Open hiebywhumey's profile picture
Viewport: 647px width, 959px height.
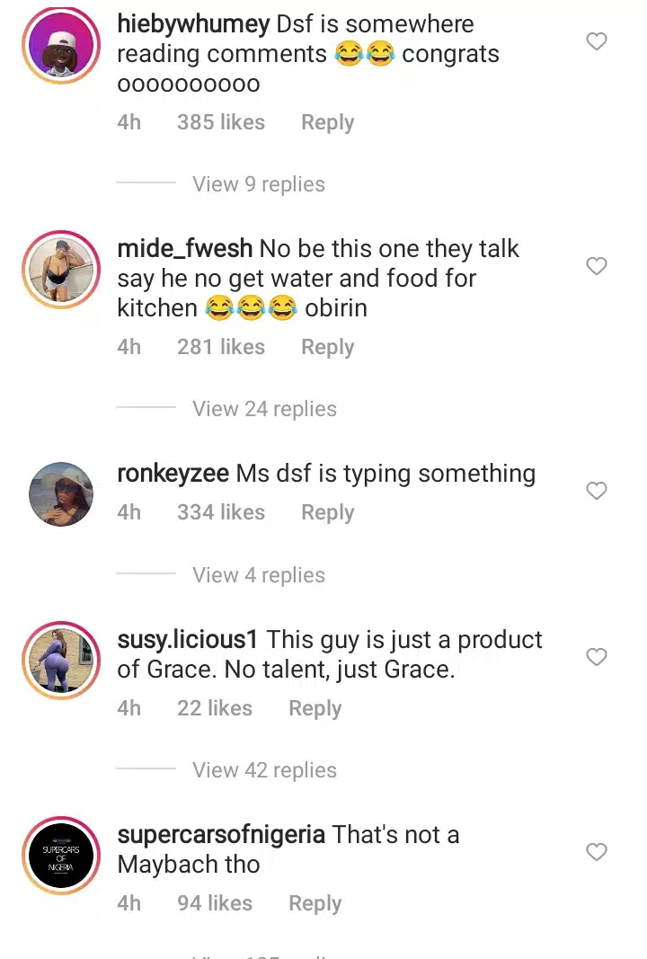[61, 46]
